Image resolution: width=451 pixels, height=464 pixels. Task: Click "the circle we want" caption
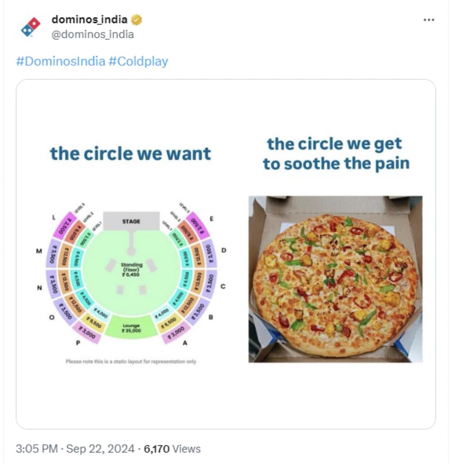[x=131, y=154]
